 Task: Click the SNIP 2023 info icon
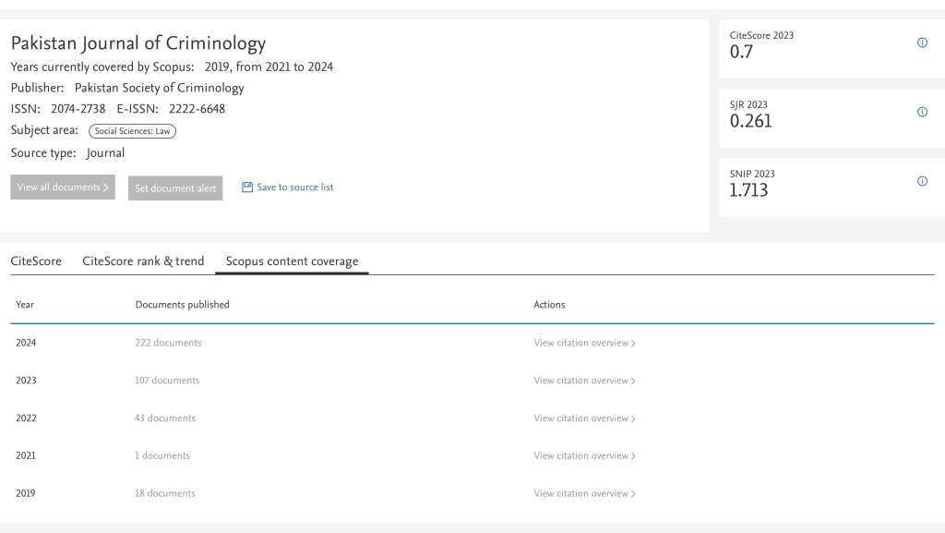pyautogui.click(x=922, y=181)
